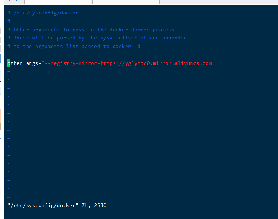Click the green cursor block on other_args
The image size is (278, 219).
click(9, 63)
